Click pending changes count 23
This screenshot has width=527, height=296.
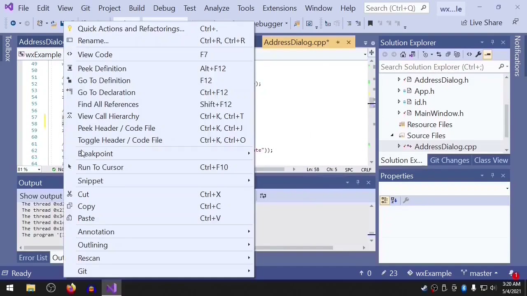tap(389, 273)
